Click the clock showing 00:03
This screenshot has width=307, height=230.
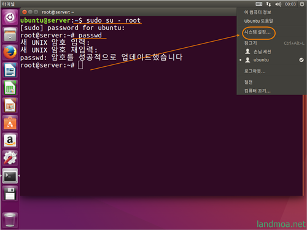click(290, 4)
